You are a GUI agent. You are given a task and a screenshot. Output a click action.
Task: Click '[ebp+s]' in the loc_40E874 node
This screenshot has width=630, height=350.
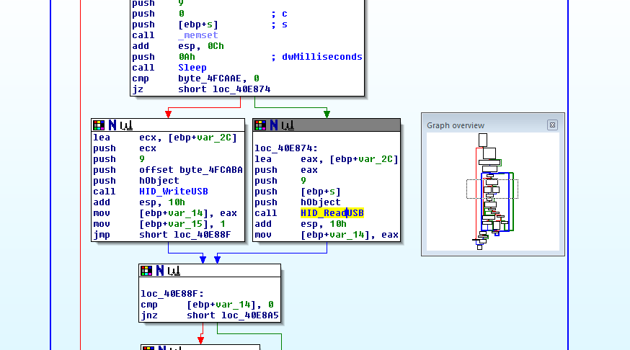(x=321, y=192)
